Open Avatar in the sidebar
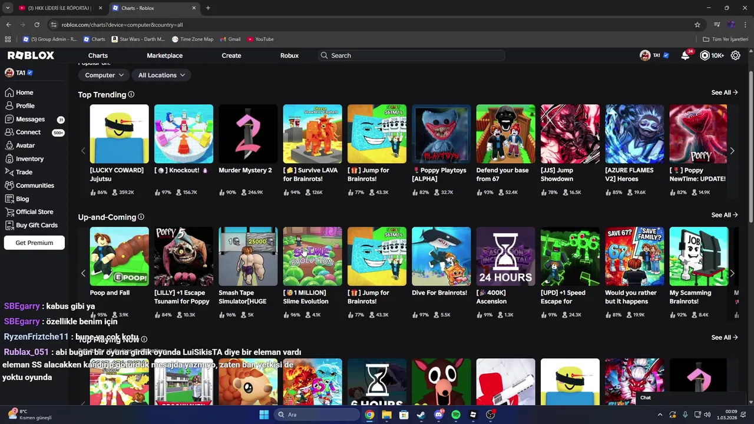Screen dimensions: 754x424 [x=25, y=145]
